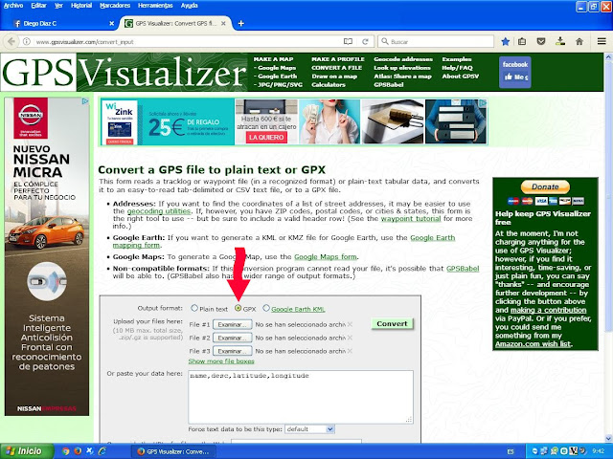Reload the page with refresh icon
The height and width of the screenshot is (459, 613).
(365, 41)
